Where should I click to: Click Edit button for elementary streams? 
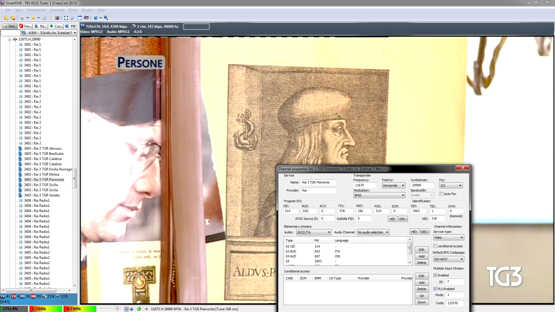point(421,250)
